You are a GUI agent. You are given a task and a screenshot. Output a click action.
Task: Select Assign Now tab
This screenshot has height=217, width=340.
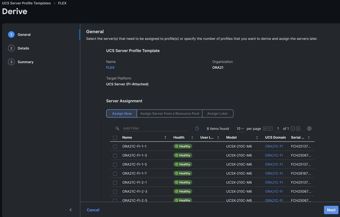click(122, 113)
